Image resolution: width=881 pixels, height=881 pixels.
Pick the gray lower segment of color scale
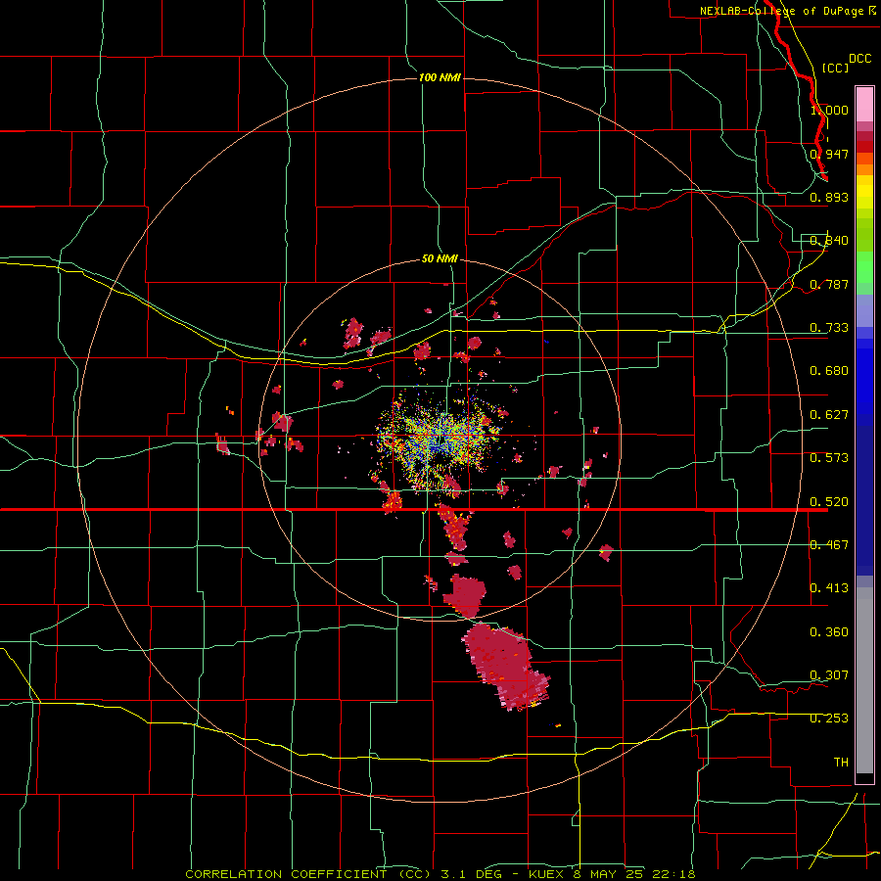864,680
